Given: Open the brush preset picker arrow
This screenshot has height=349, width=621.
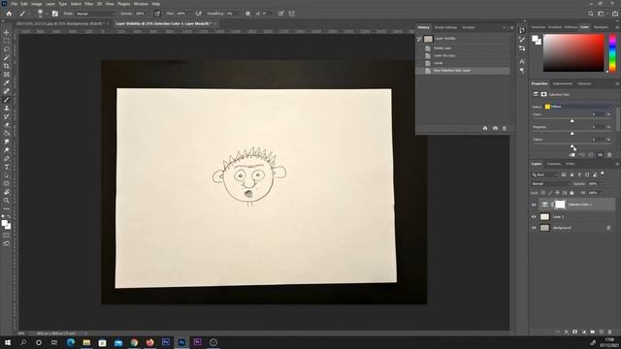Looking at the screenshot, I should [47, 14].
